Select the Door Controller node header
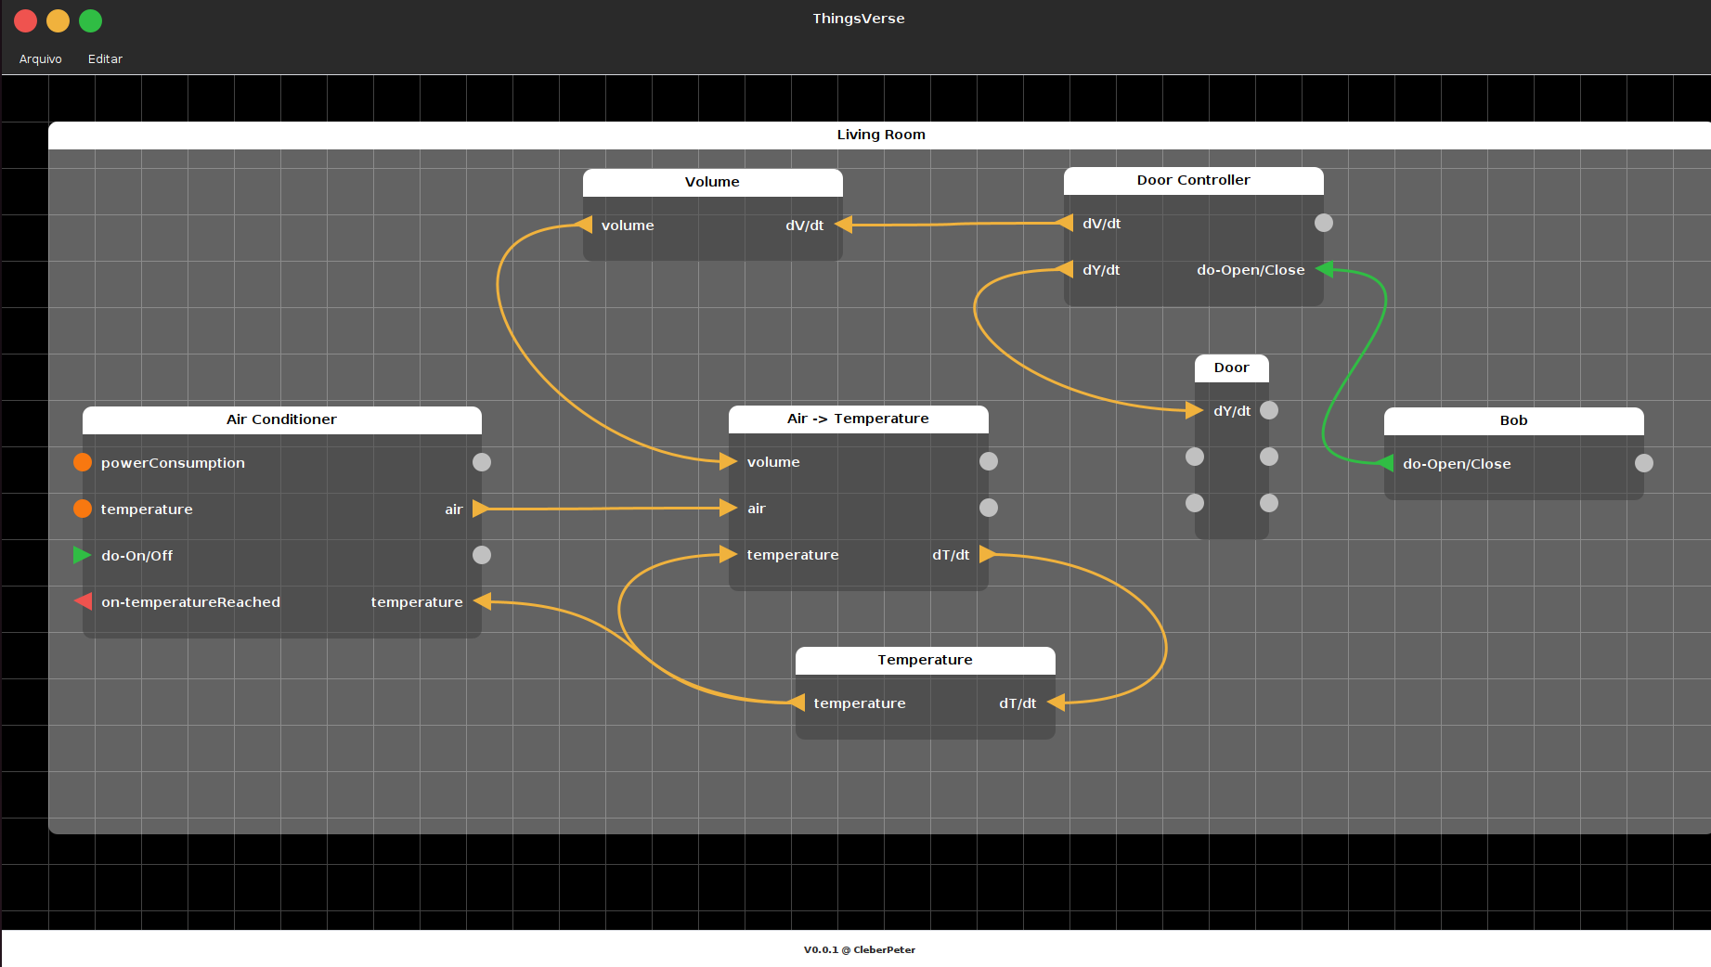The width and height of the screenshot is (1711, 967). pyautogui.click(x=1193, y=179)
